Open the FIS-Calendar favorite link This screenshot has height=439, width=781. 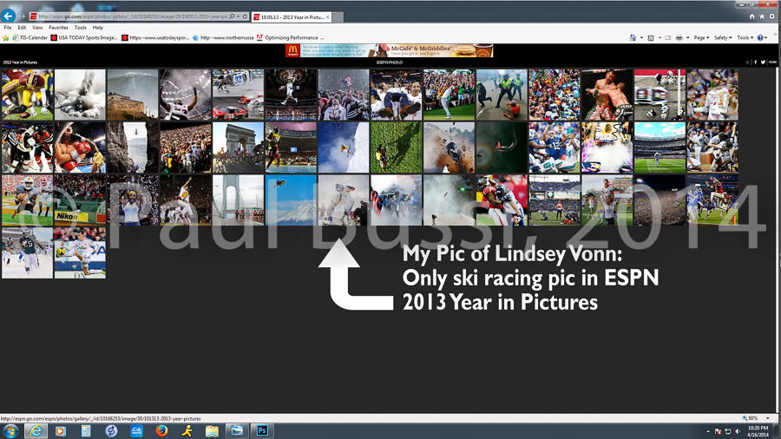30,37
